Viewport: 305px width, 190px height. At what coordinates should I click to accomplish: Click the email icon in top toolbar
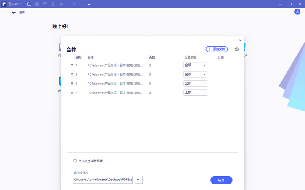click(45, 4)
